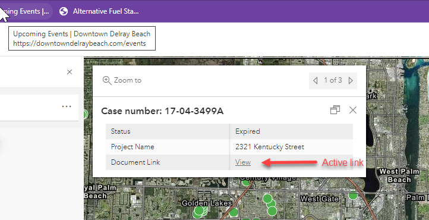Close the left side panel
The image size is (429, 220).
[70, 72]
